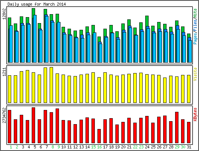The image size is (199, 151).
Task: Click green day 9 label on x-axis
Action: point(59,147)
